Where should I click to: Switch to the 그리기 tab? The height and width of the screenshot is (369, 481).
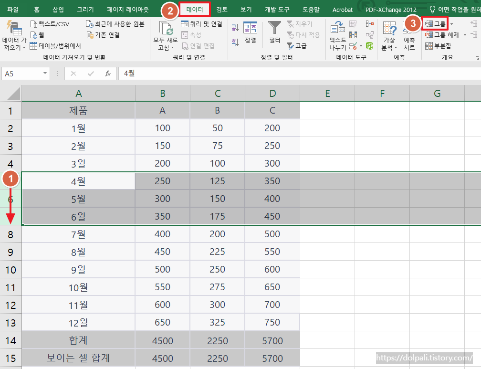coord(85,10)
